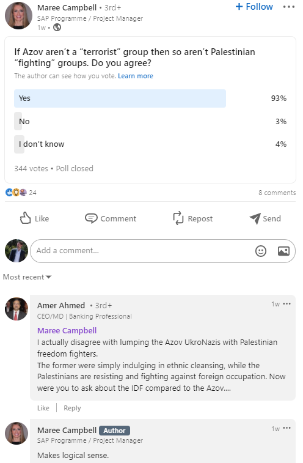Click the Send paper plane icon

click(255, 218)
